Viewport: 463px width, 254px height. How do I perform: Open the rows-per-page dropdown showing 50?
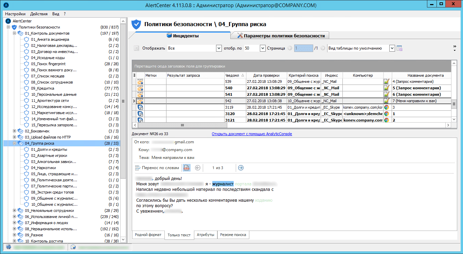coord(262,49)
